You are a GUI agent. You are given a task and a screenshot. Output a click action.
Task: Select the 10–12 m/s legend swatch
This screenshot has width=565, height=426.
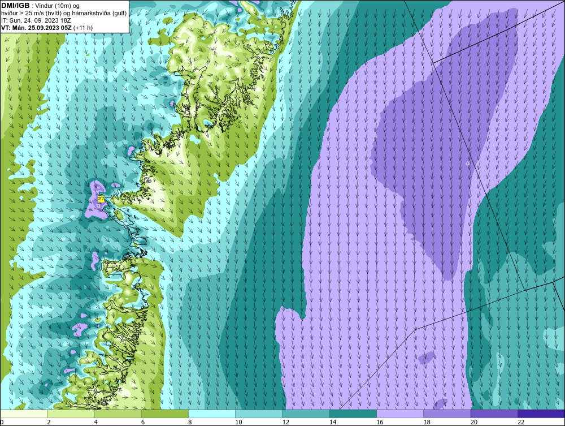[x=259, y=414]
